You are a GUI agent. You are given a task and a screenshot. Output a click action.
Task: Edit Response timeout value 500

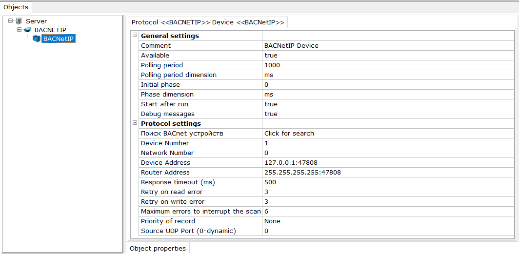coord(388,182)
